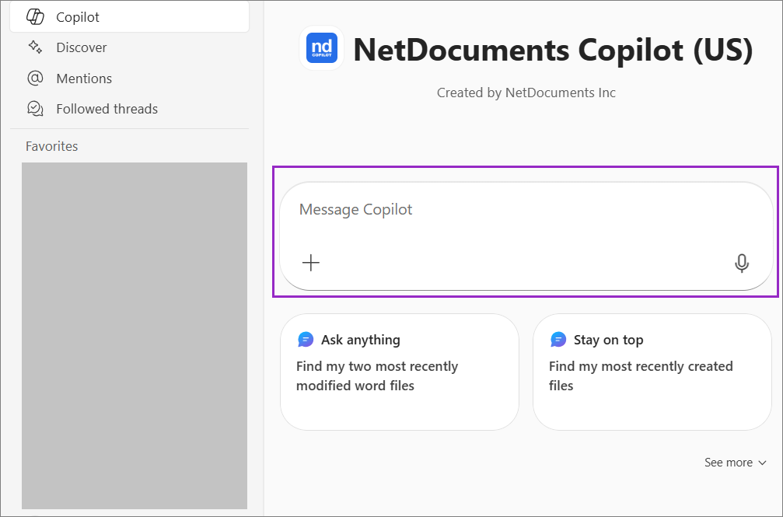Select the Followed threads menu entry

click(107, 108)
